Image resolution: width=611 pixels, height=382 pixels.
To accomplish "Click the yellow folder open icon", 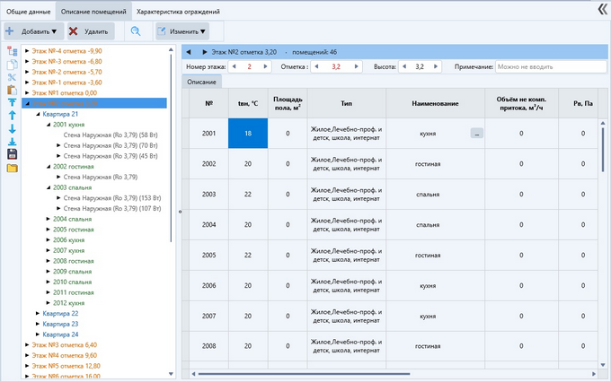I will point(12,168).
